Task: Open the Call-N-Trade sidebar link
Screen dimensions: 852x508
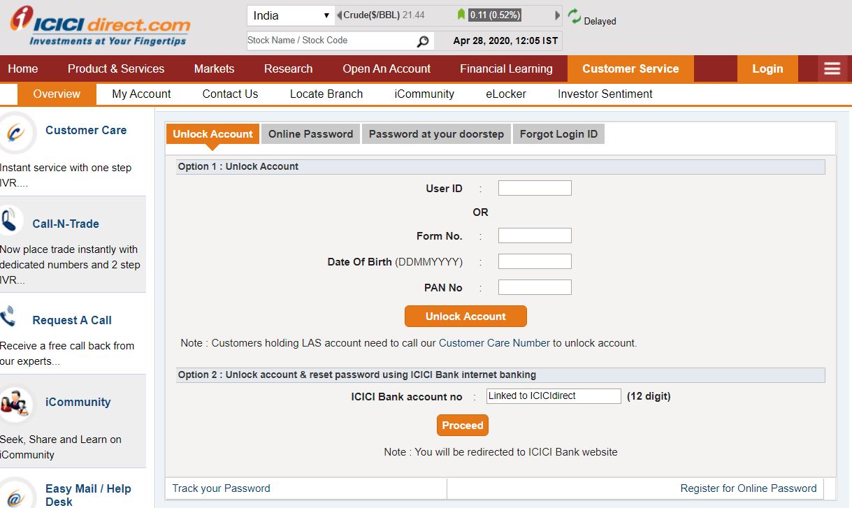Action: pyautogui.click(x=66, y=224)
